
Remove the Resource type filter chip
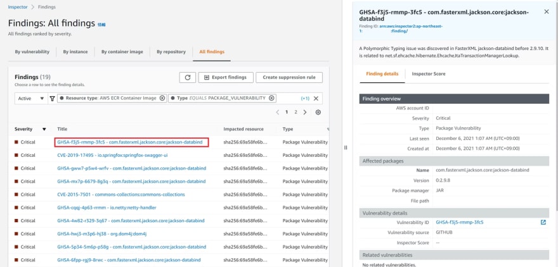162,98
